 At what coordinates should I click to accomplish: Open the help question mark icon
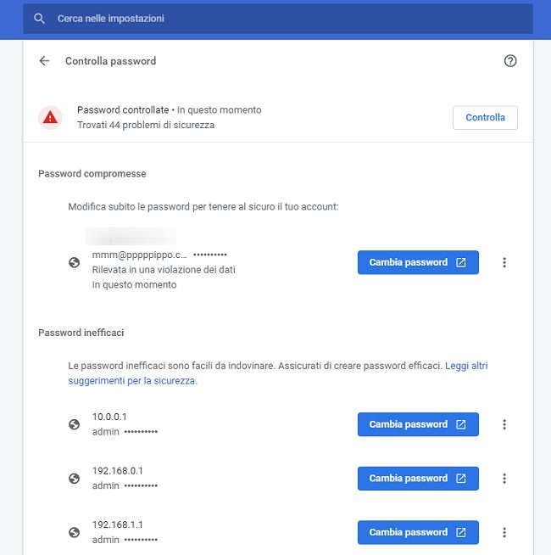pyautogui.click(x=509, y=61)
